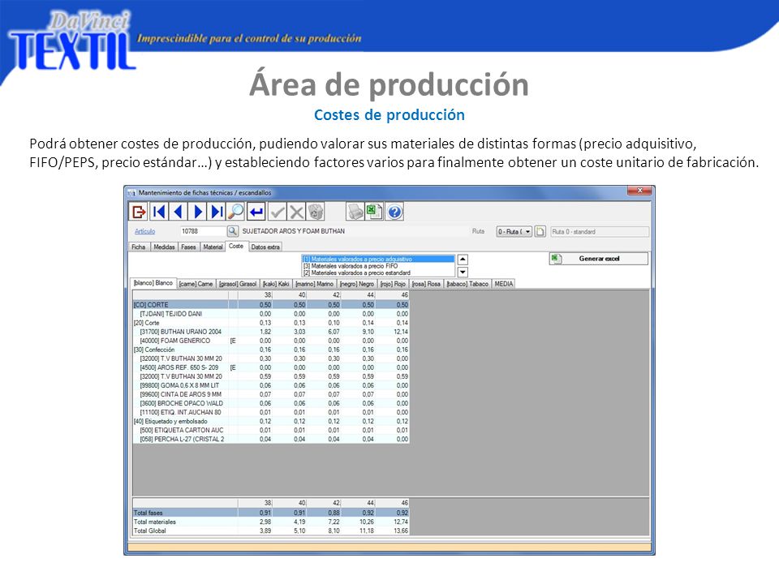Click the [31700] BUTHAN URANO 2004 row

point(271,332)
